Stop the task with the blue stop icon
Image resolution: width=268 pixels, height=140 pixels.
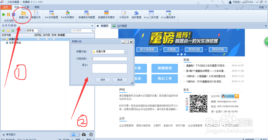[x=13, y=14]
